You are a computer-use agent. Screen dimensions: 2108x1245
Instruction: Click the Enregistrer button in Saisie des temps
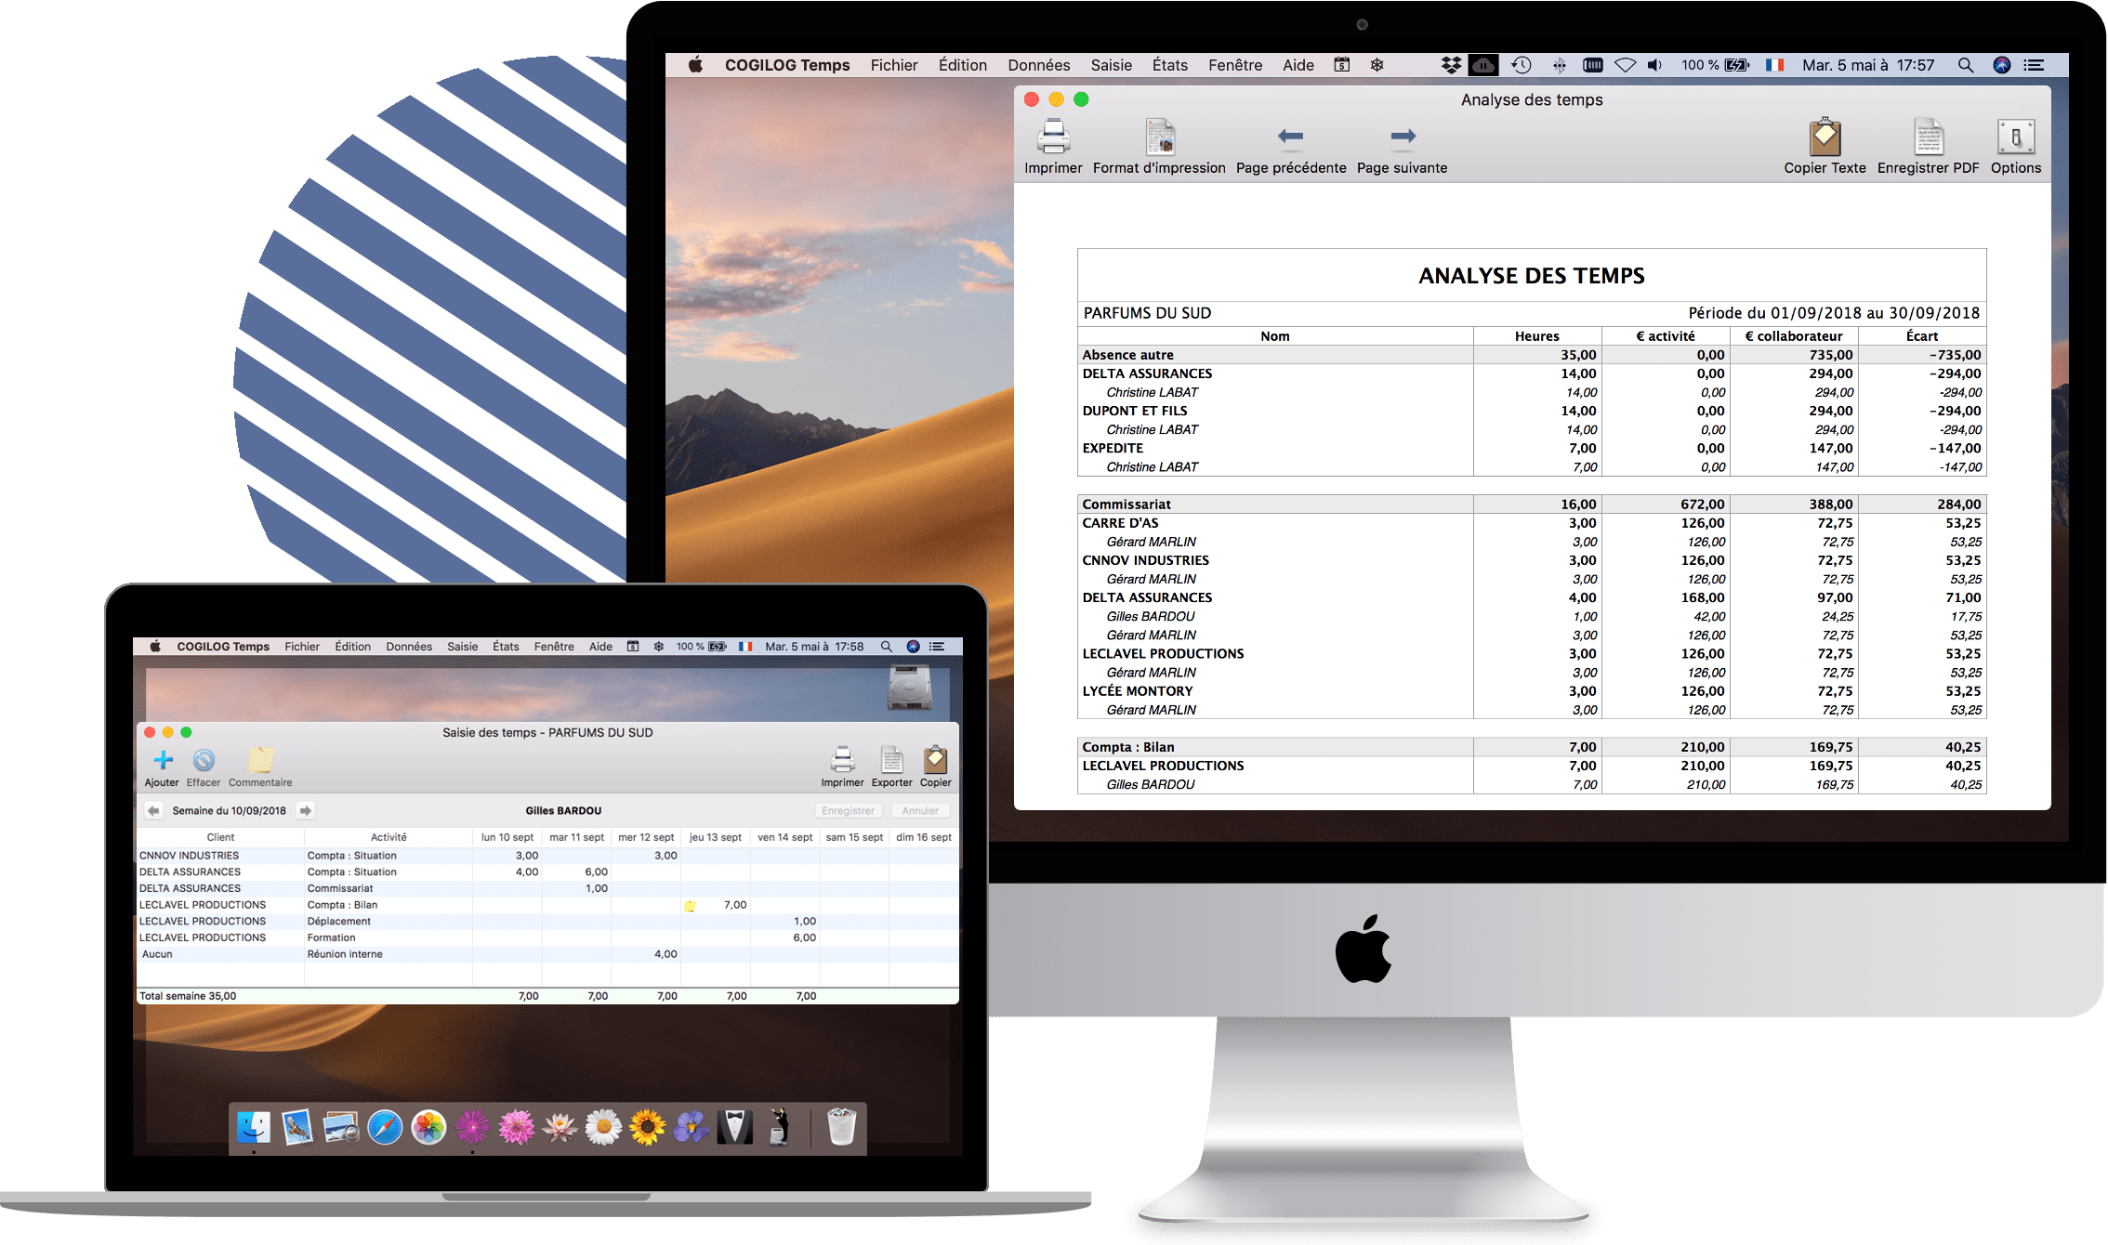[848, 810]
